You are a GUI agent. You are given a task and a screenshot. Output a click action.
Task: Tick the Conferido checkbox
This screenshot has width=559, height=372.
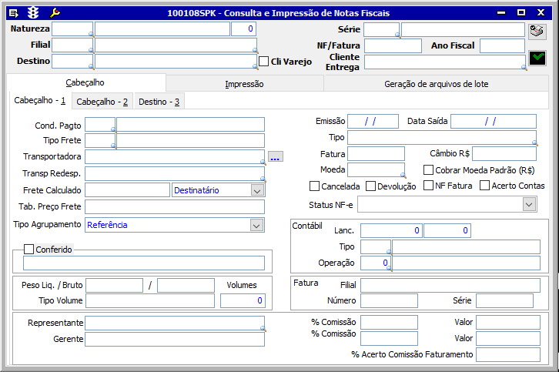click(x=29, y=249)
